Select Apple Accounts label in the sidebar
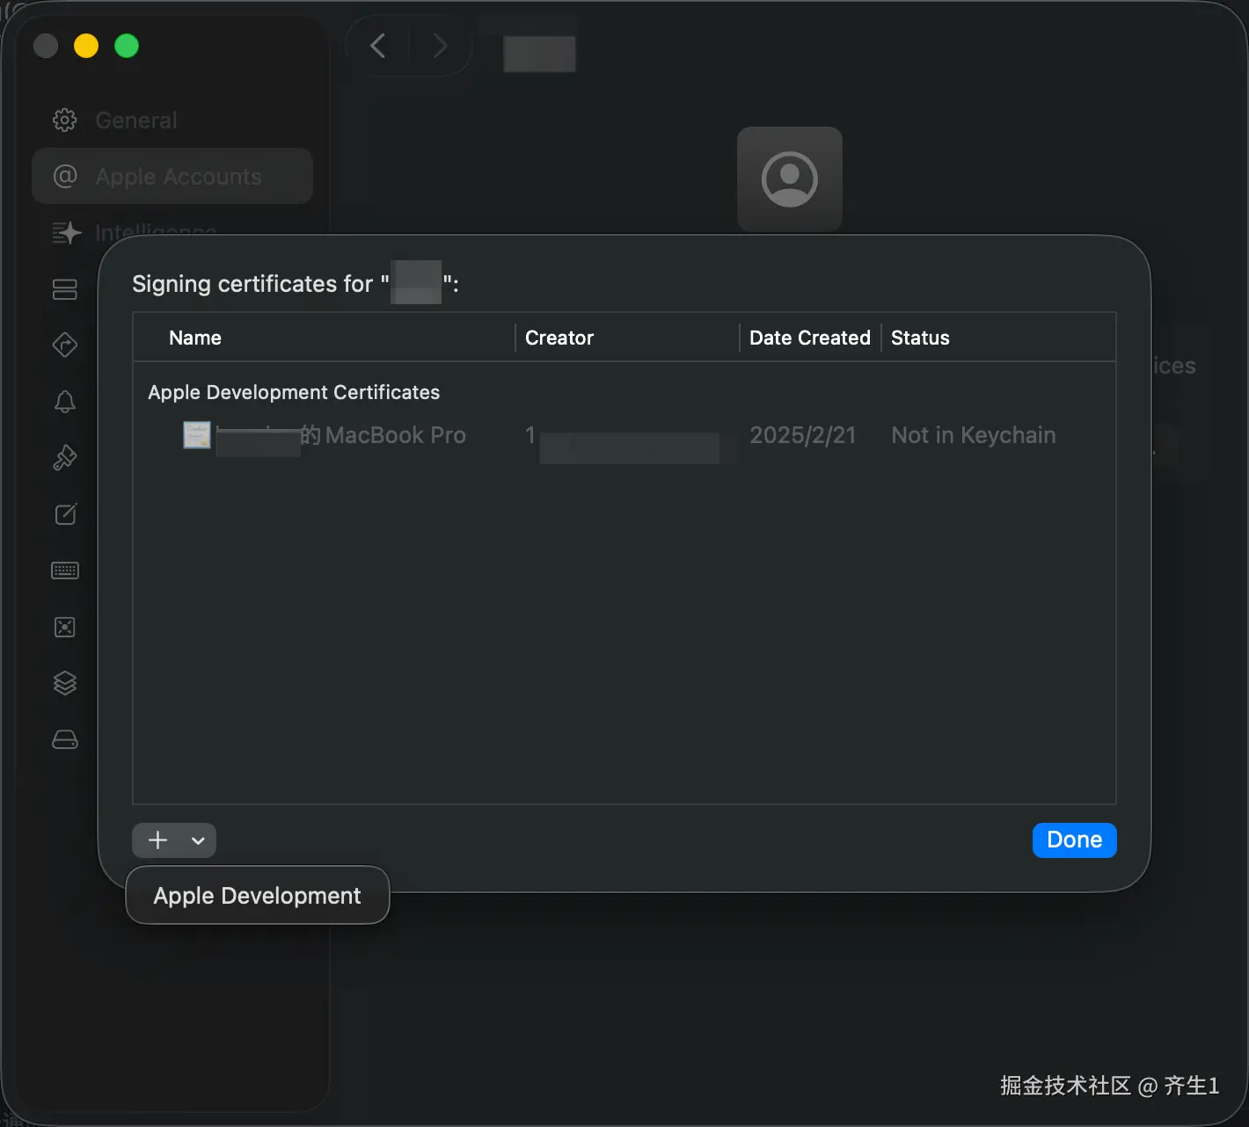Screen dimensions: 1249x1127 click(x=179, y=177)
